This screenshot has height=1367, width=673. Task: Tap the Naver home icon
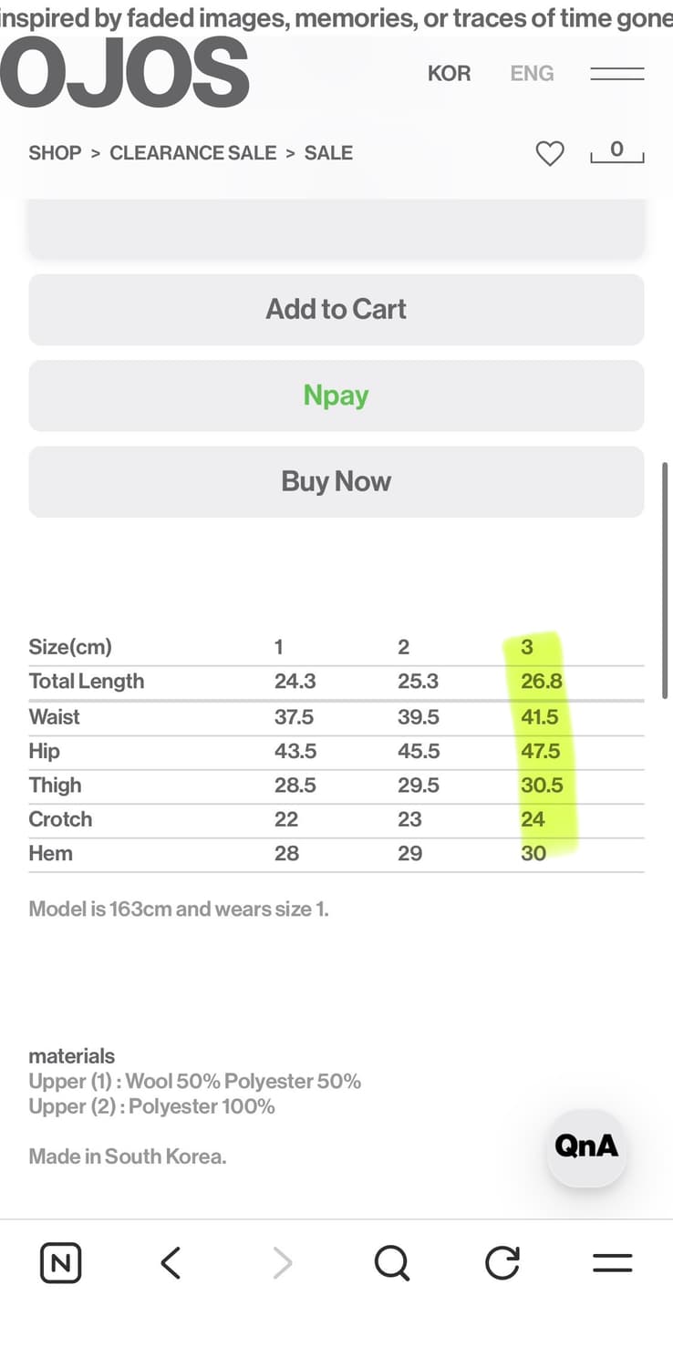[61, 1263]
